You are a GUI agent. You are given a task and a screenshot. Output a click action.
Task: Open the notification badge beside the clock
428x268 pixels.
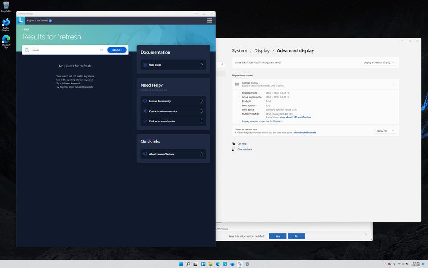(x=424, y=264)
